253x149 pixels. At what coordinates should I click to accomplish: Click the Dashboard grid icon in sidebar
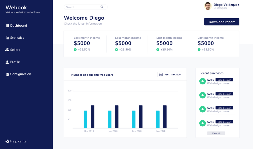7,26
